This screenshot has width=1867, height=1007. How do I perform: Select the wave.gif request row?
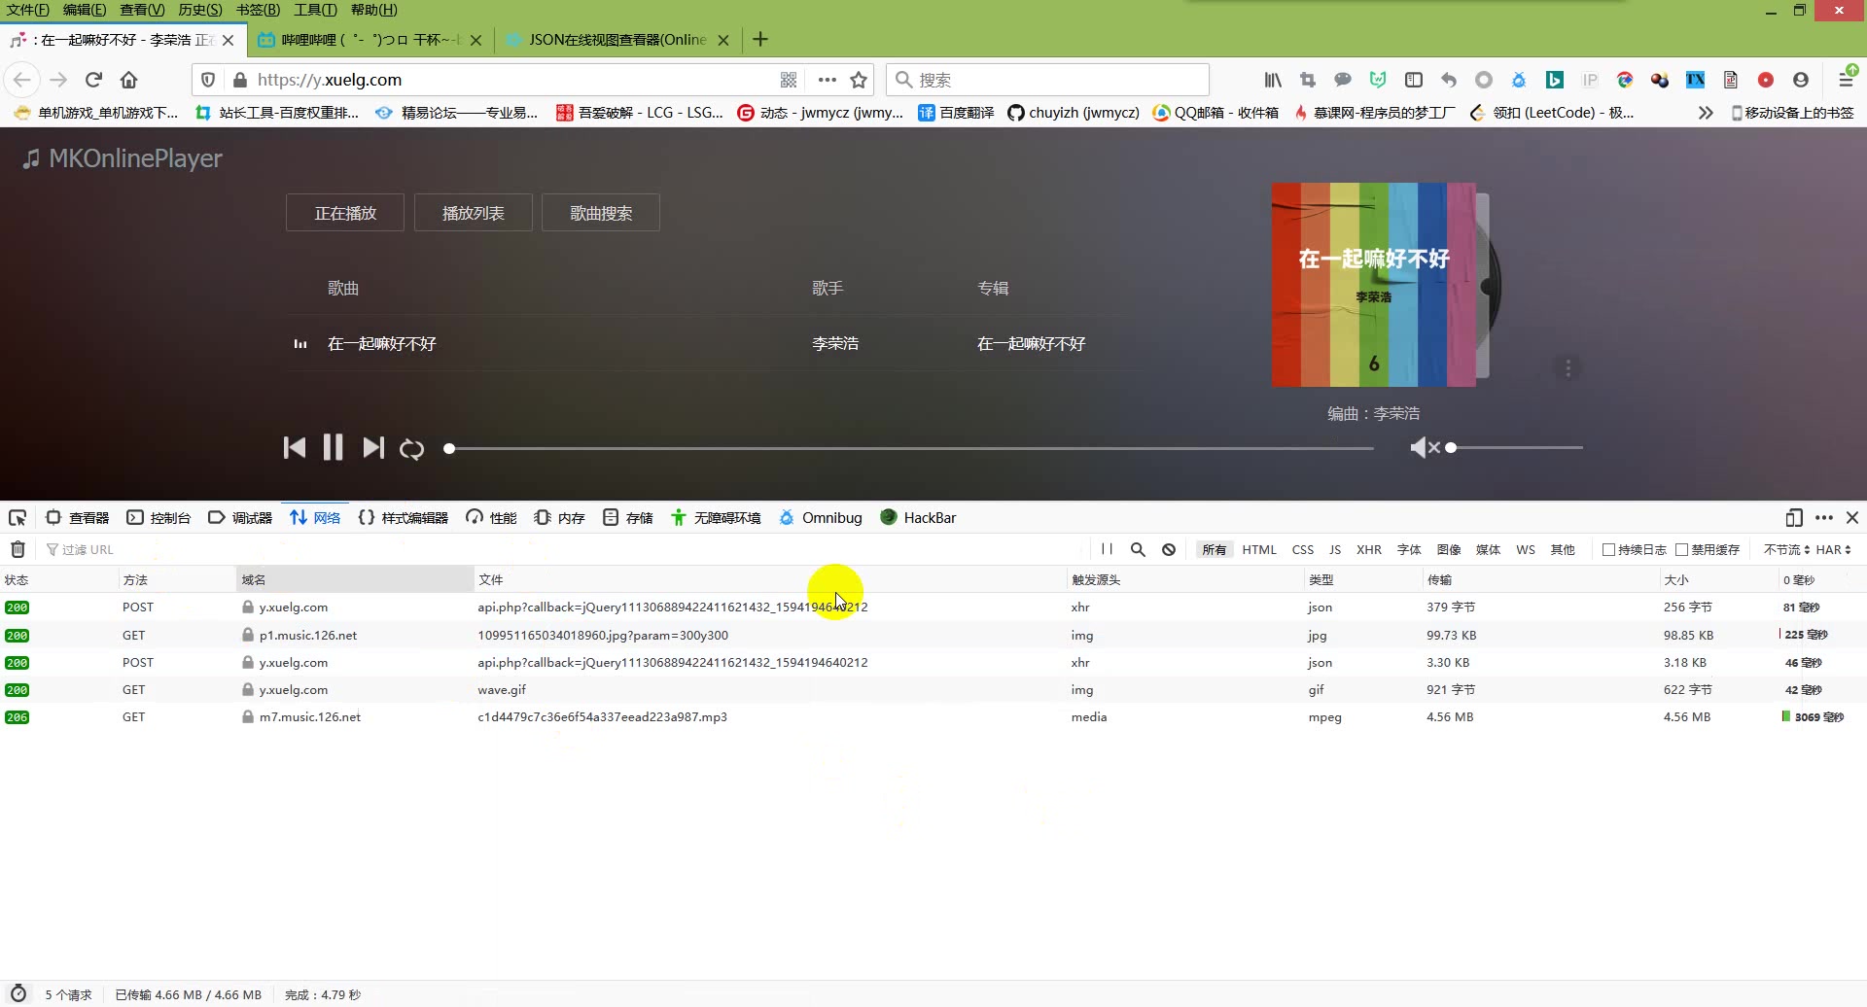point(933,689)
